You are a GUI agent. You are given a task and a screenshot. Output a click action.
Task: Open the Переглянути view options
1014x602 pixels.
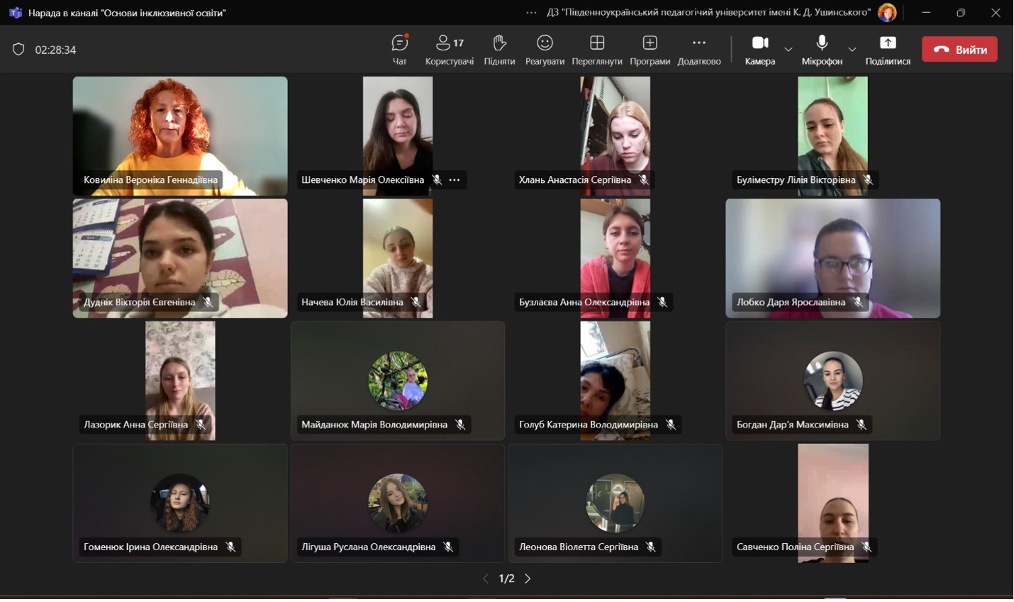tap(597, 50)
